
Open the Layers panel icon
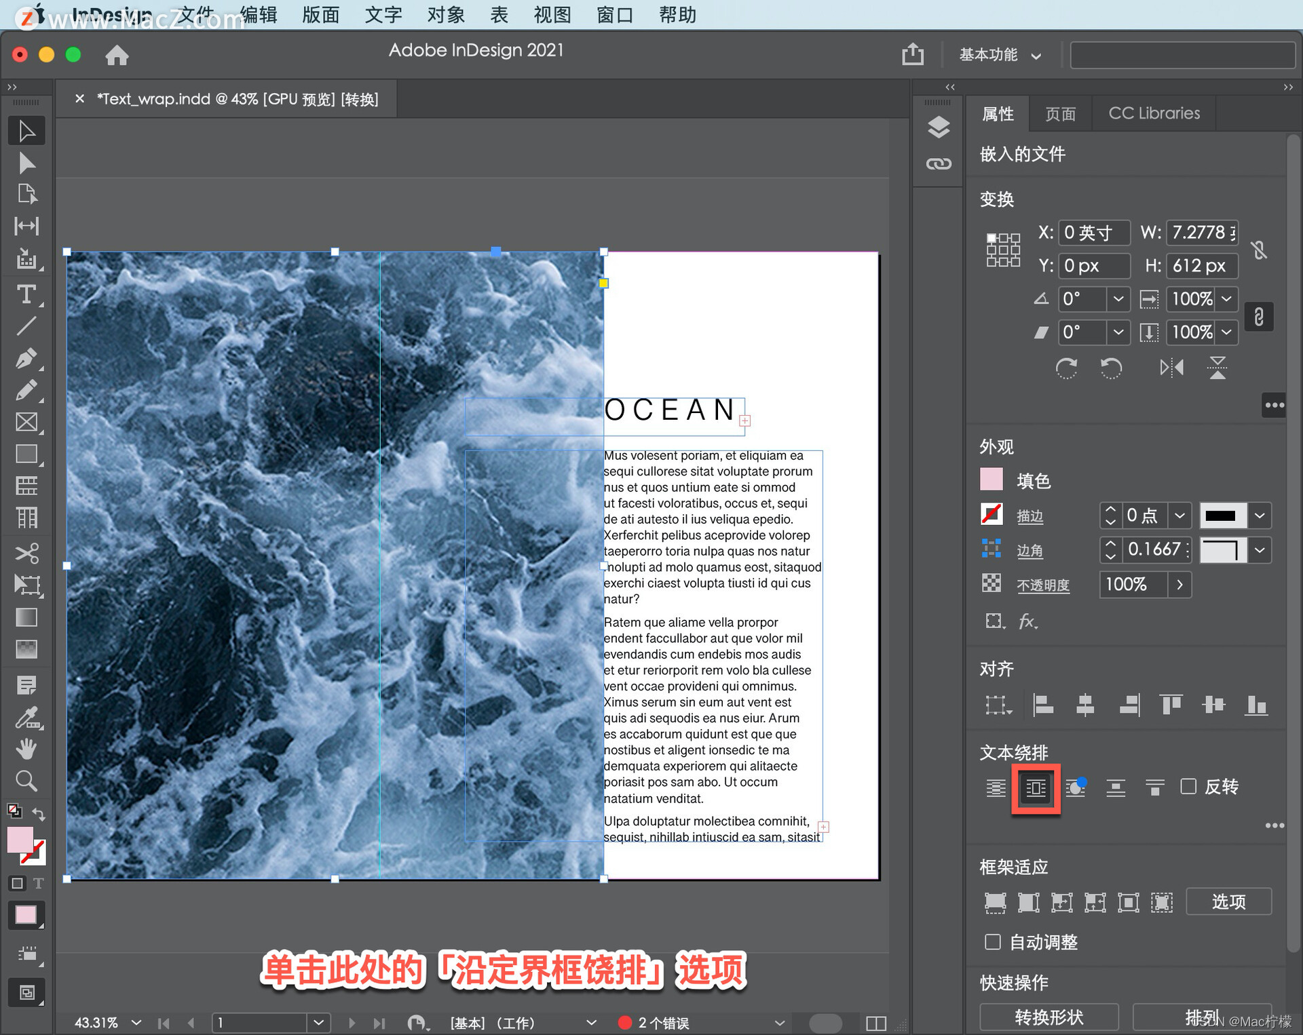(939, 127)
